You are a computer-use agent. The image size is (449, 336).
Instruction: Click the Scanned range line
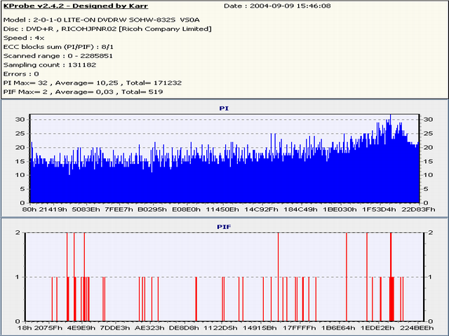click(58, 55)
